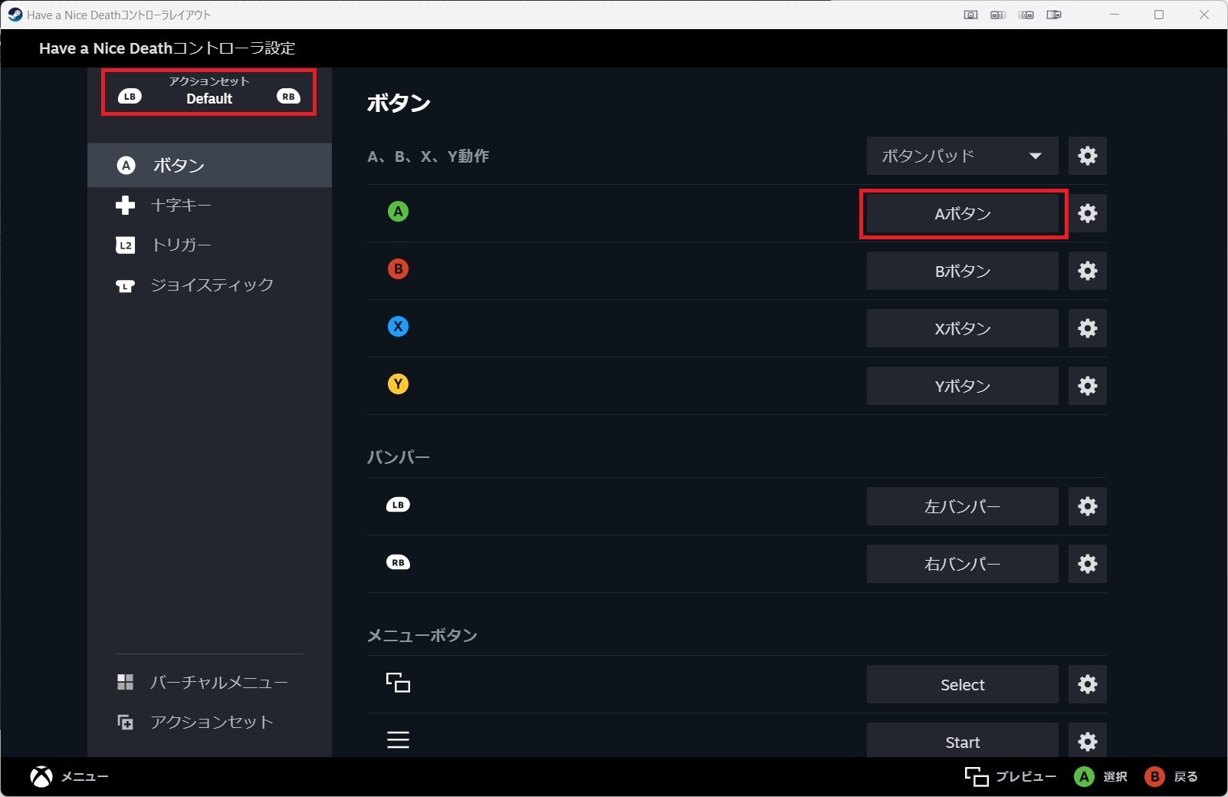
Task: Click 選択 label in the footer
Action: pyautogui.click(x=1115, y=777)
